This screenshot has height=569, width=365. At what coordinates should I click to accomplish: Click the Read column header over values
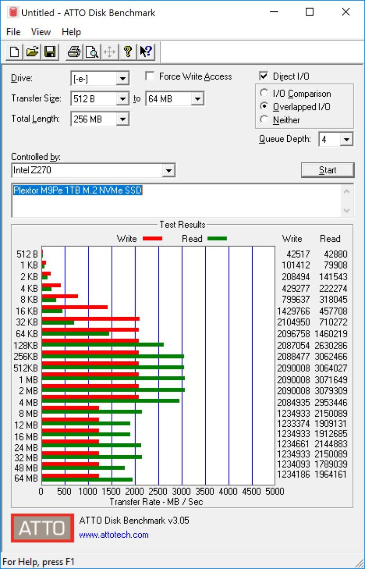point(330,239)
